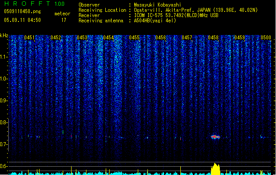This screenshot has height=175, width=276.
Task: Click the 0454 time marker
Action: [108, 38]
